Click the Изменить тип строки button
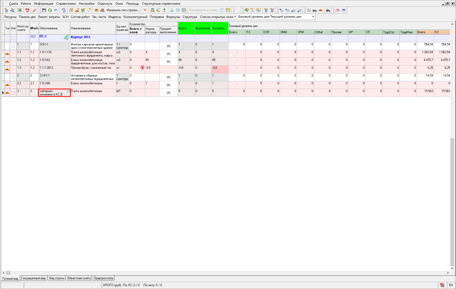 click(x=123, y=10)
